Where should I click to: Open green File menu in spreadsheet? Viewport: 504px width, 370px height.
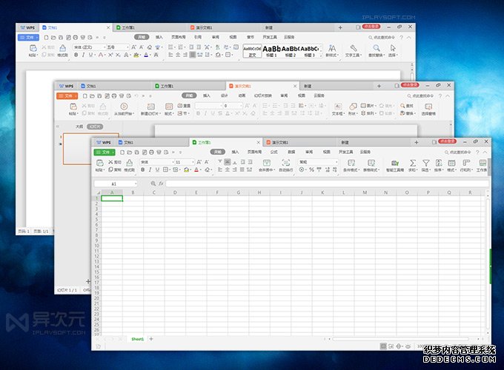pos(105,152)
